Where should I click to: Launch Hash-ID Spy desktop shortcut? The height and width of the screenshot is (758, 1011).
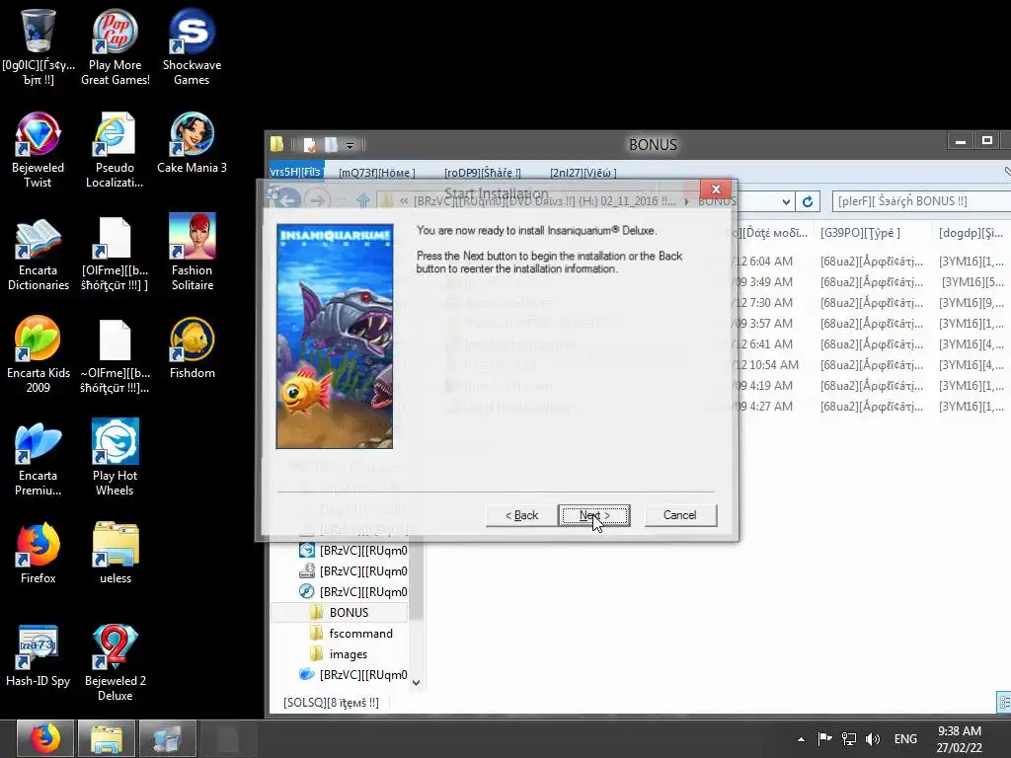[x=39, y=656]
